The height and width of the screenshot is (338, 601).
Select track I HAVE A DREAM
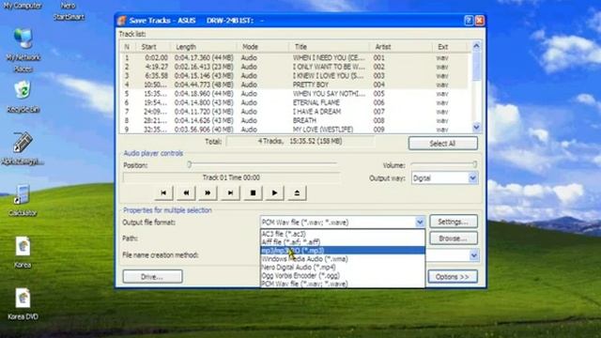[294, 112]
